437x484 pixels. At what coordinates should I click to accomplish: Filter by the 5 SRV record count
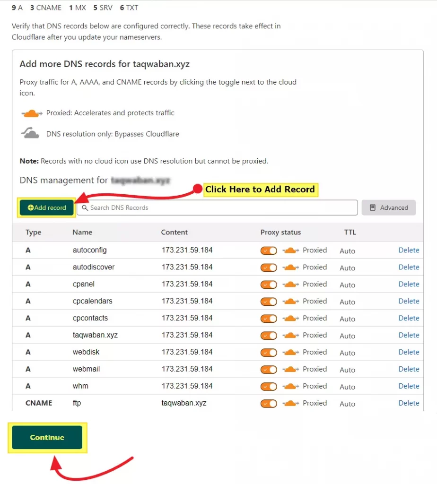103,8
